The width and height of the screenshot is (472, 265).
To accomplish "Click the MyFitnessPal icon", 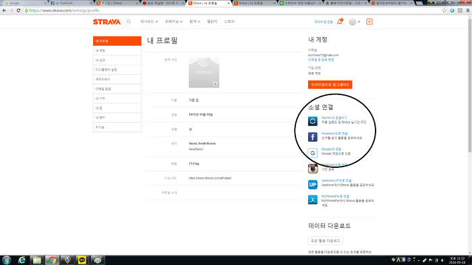I will 313,200.
